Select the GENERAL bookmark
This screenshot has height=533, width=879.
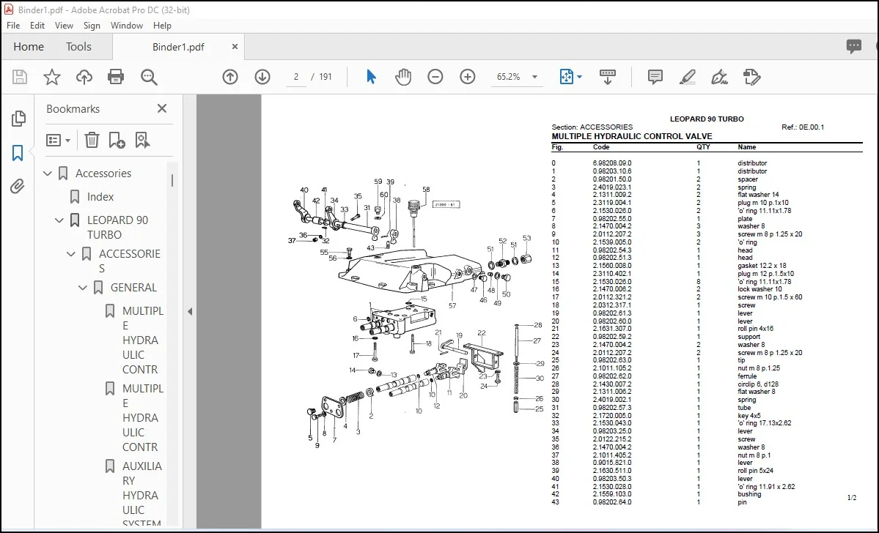pyautogui.click(x=133, y=287)
